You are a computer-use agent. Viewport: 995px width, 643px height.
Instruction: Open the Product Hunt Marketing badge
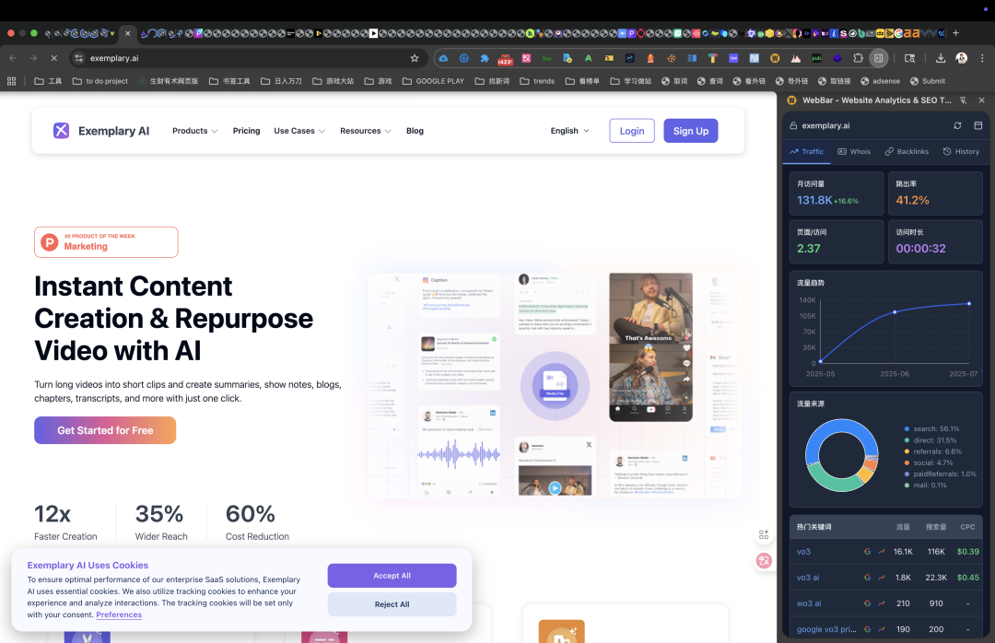tap(106, 242)
